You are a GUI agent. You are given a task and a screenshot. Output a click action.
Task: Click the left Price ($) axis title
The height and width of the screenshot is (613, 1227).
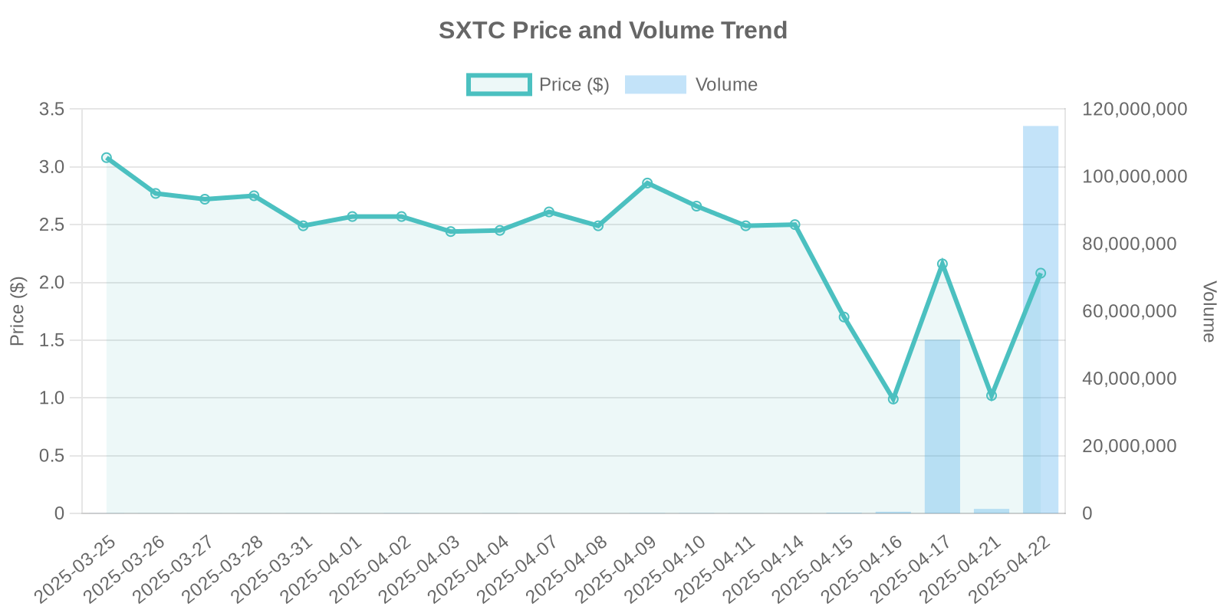(x=18, y=311)
